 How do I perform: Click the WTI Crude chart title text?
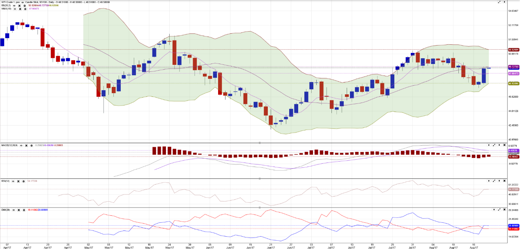10,2
